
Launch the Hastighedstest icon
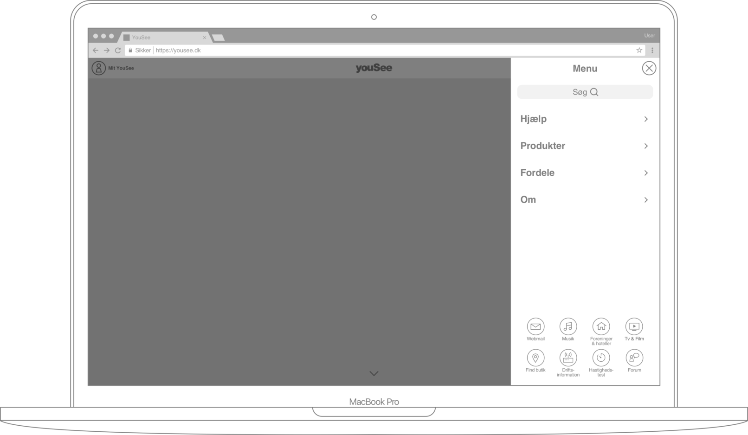point(601,358)
